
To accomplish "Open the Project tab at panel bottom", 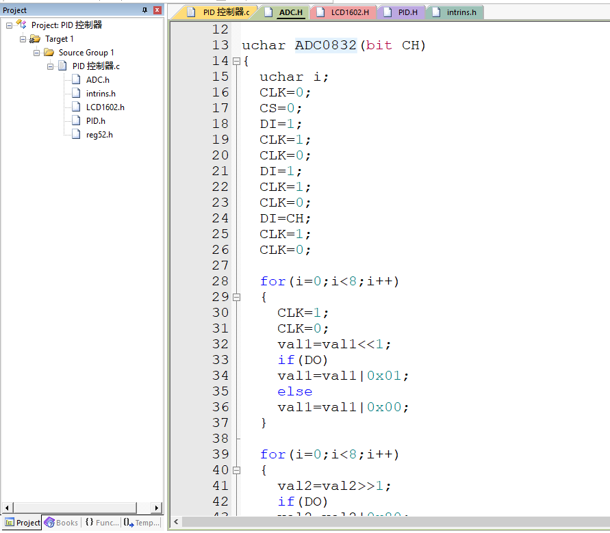I will coord(22,523).
